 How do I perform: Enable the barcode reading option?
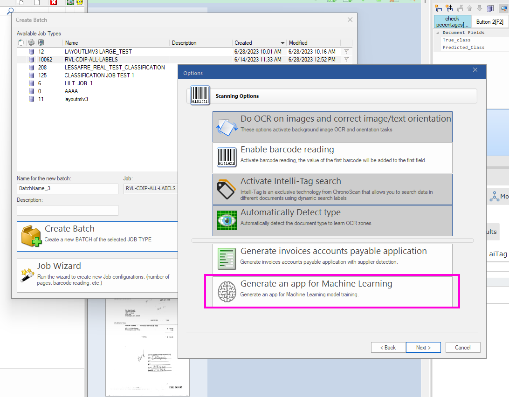click(332, 158)
